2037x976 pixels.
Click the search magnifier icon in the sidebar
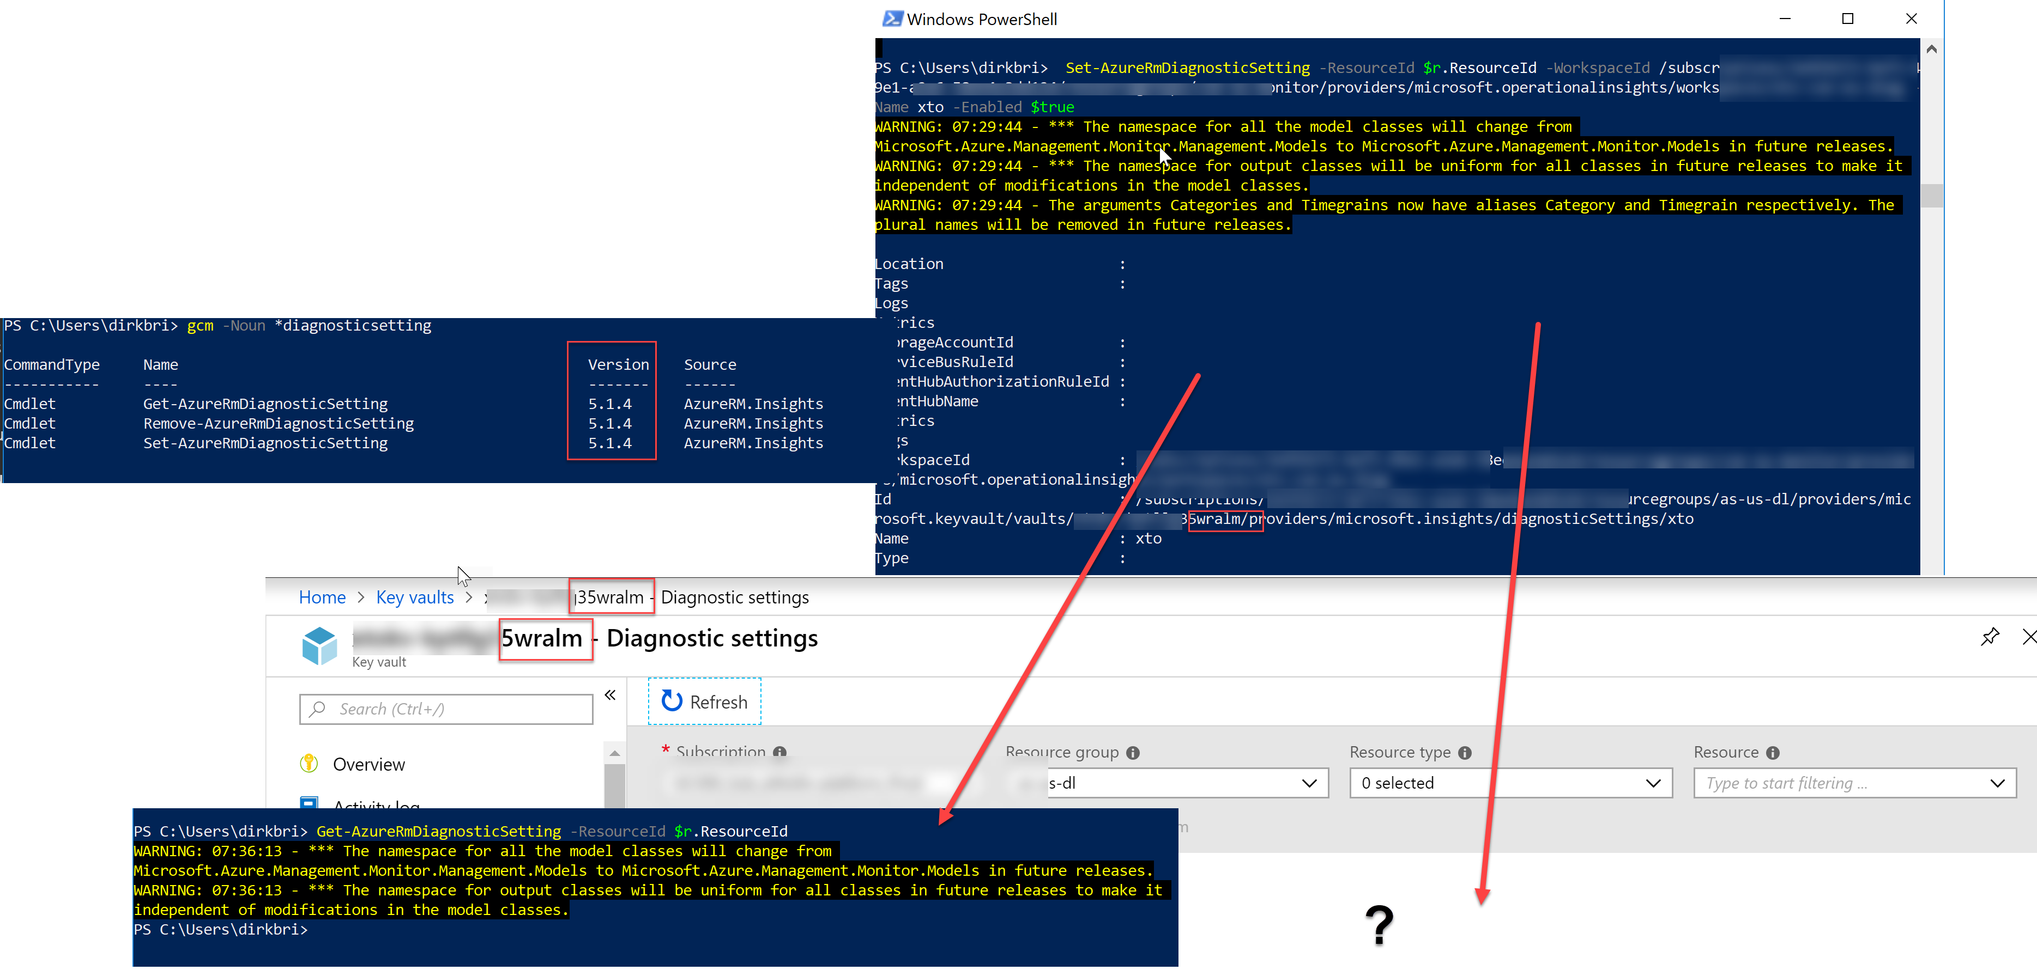(317, 709)
